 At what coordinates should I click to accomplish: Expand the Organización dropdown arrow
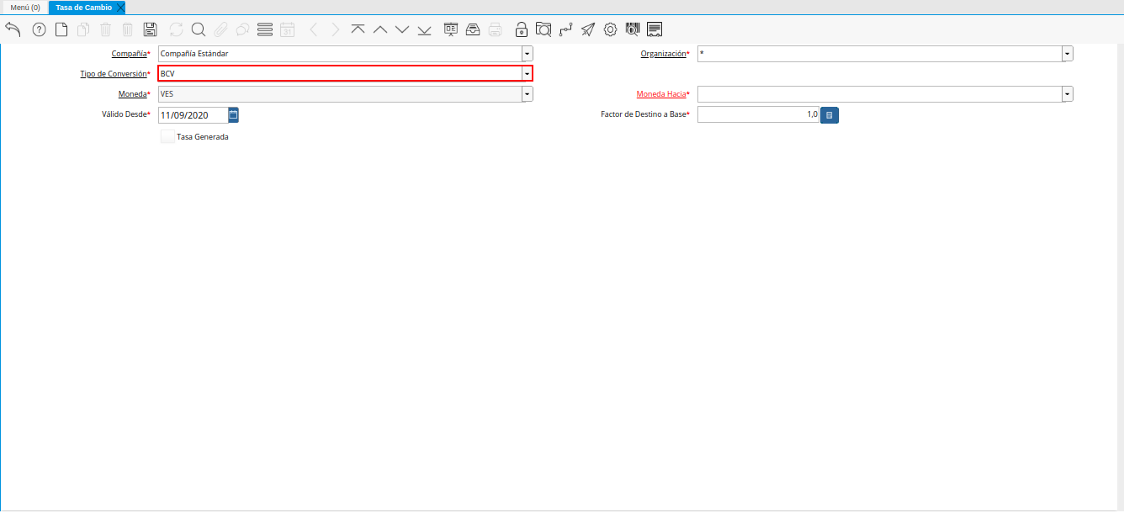(1068, 54)
